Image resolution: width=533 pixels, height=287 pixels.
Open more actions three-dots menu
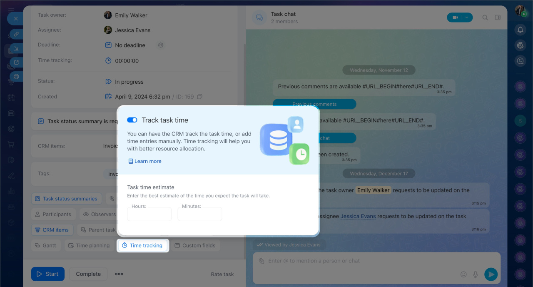pyautogui.click(x=119, y=274)
